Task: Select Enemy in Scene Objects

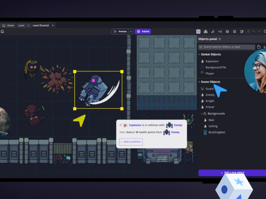Action: point(210,95)
